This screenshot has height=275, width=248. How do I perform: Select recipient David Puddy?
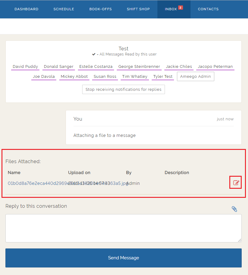pyautogui.click(x=25, y=67)
